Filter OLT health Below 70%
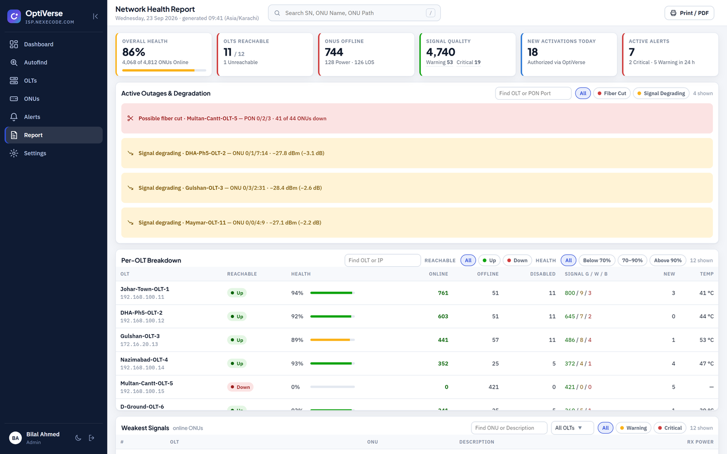The image size is (727, 454). tap(597, 260)
